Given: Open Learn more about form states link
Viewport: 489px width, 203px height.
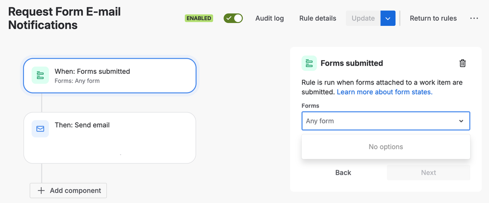Looking at the screenshot, I should point(385,92).
